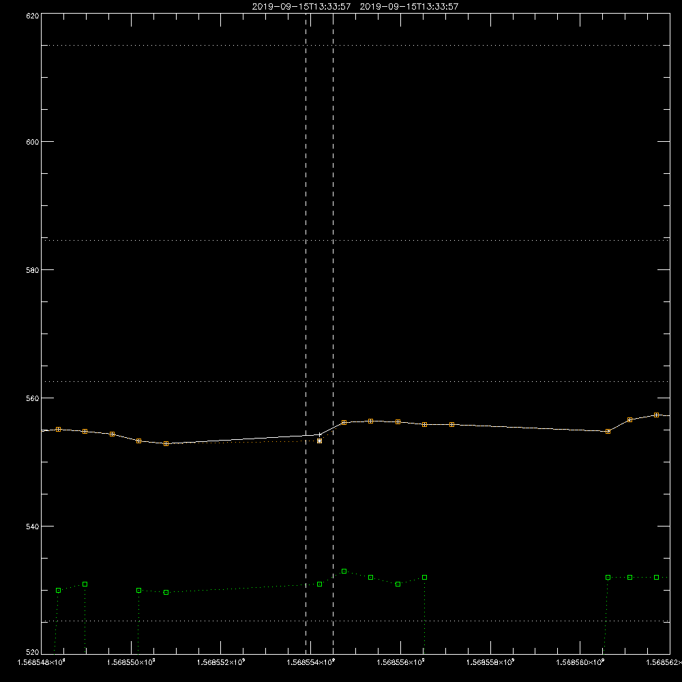Select the 620 label on the y-axis
The width and height of the screenshot is (682, 682).
(33, 16)
